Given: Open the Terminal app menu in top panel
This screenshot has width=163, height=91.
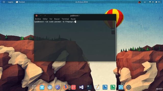Looking at the screenshot, I should (x=20, y=2).
